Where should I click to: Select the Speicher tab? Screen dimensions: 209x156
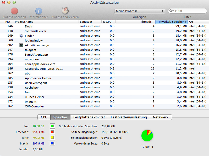pos(60,117)
